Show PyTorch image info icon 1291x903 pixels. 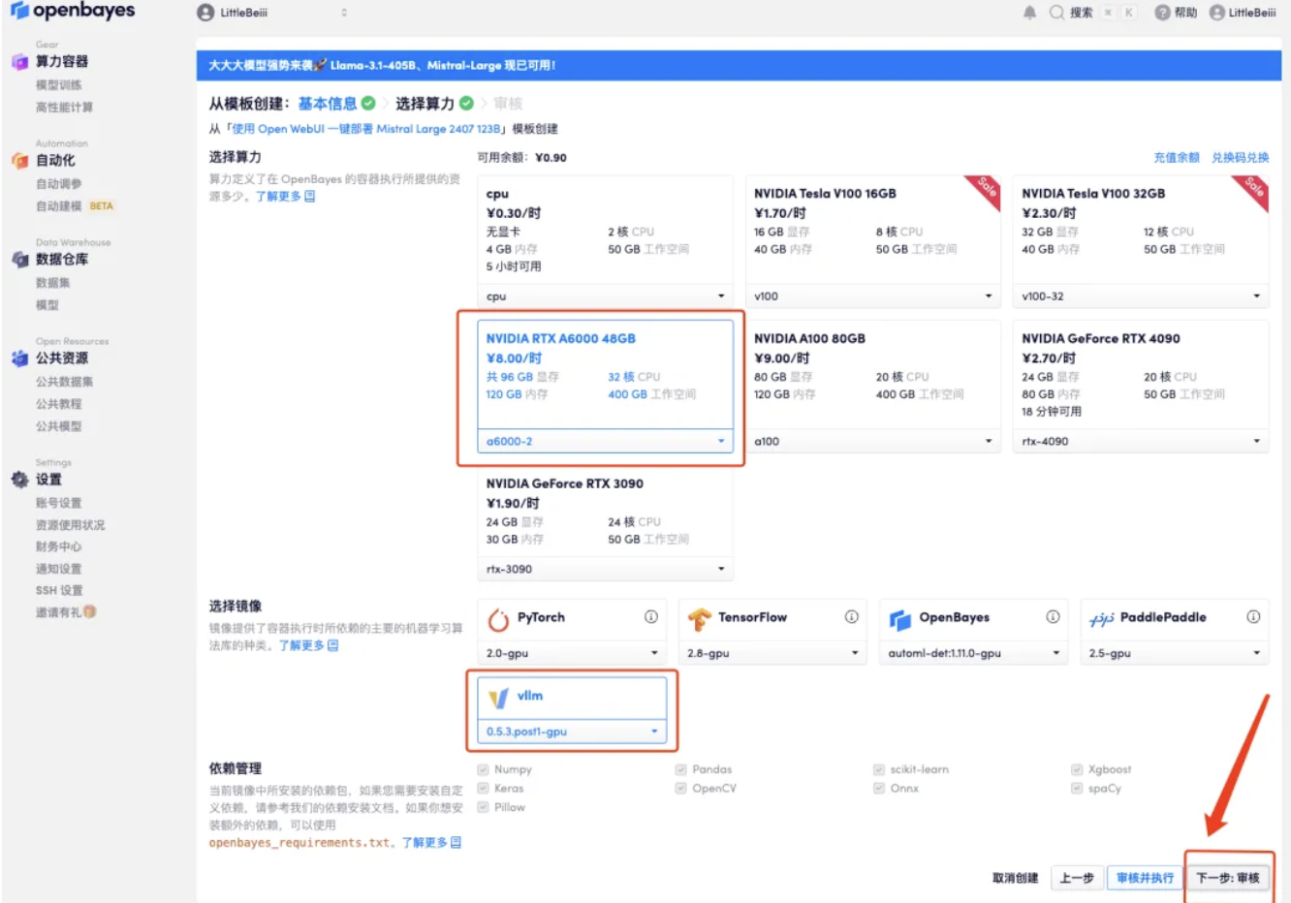(651, 617)
